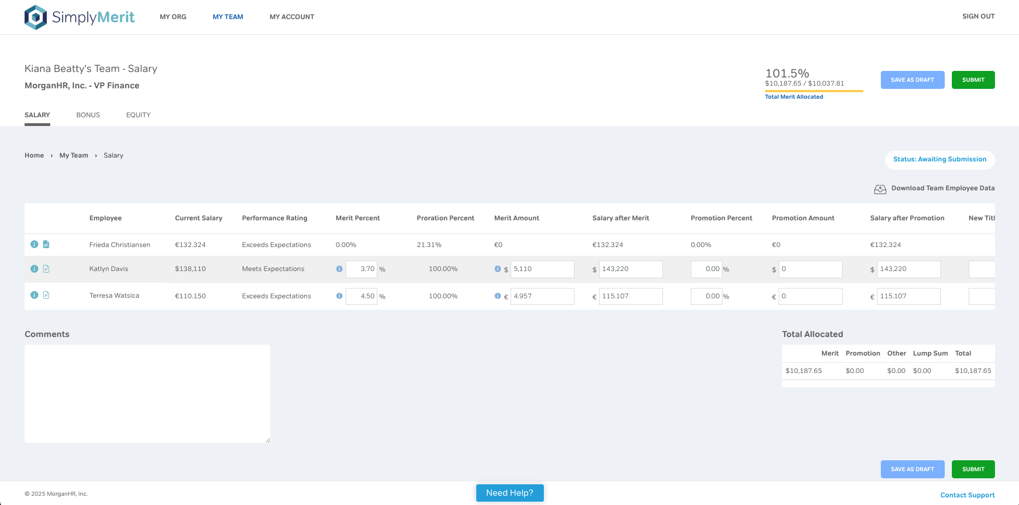1019x505 pixels.
Task: Open Frieda Christiansen's employee info icon
Action: click(34, 244)
